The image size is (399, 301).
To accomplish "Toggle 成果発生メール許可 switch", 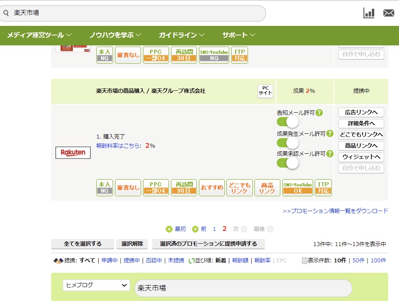I will [288, 143].
